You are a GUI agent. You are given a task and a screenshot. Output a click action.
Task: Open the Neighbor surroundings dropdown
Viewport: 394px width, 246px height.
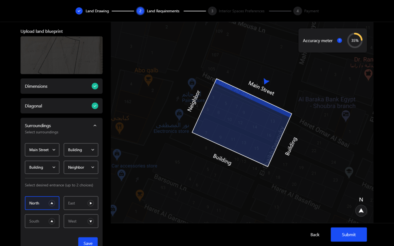81,167
